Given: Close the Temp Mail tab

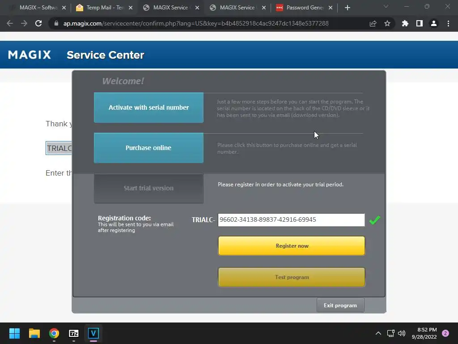Looking at the screenshot, I should click(x=131, y=8).
